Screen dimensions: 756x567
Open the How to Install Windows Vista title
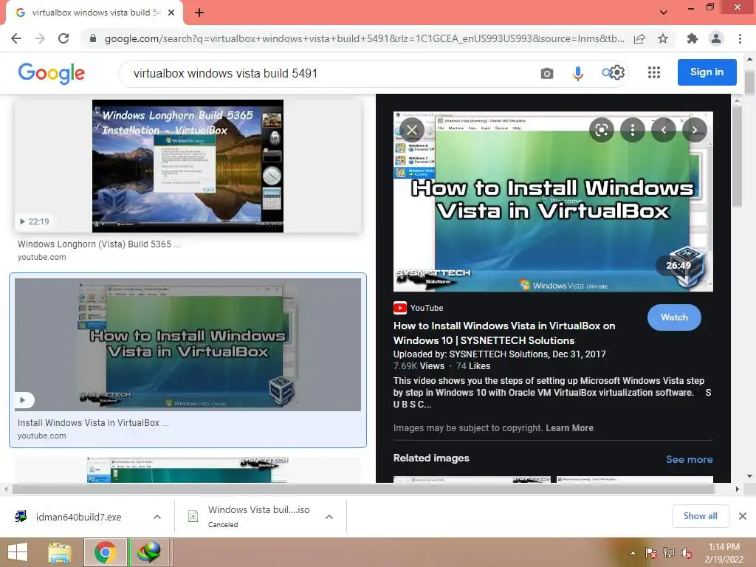coord(504,333)
